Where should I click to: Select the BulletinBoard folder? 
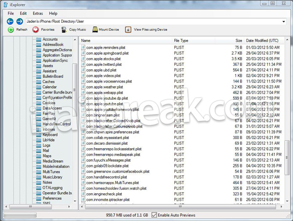[53, 76]
